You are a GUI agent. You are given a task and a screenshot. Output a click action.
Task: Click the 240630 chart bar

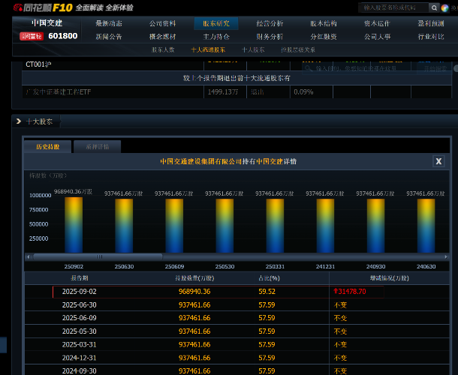click(x=426, y=226)
